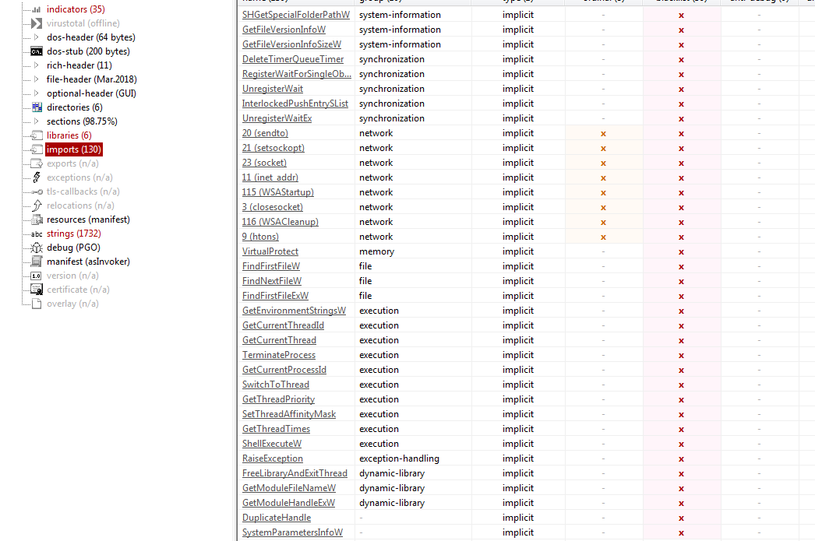Click the tls-callbacks key icon
This screenshot has height=541, width=815.
pyautogui.click(x=37, y=191)
